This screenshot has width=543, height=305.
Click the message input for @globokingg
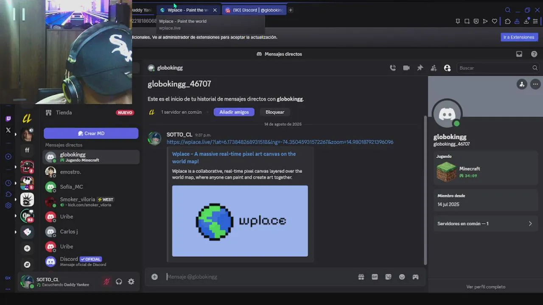pos(259,277)
